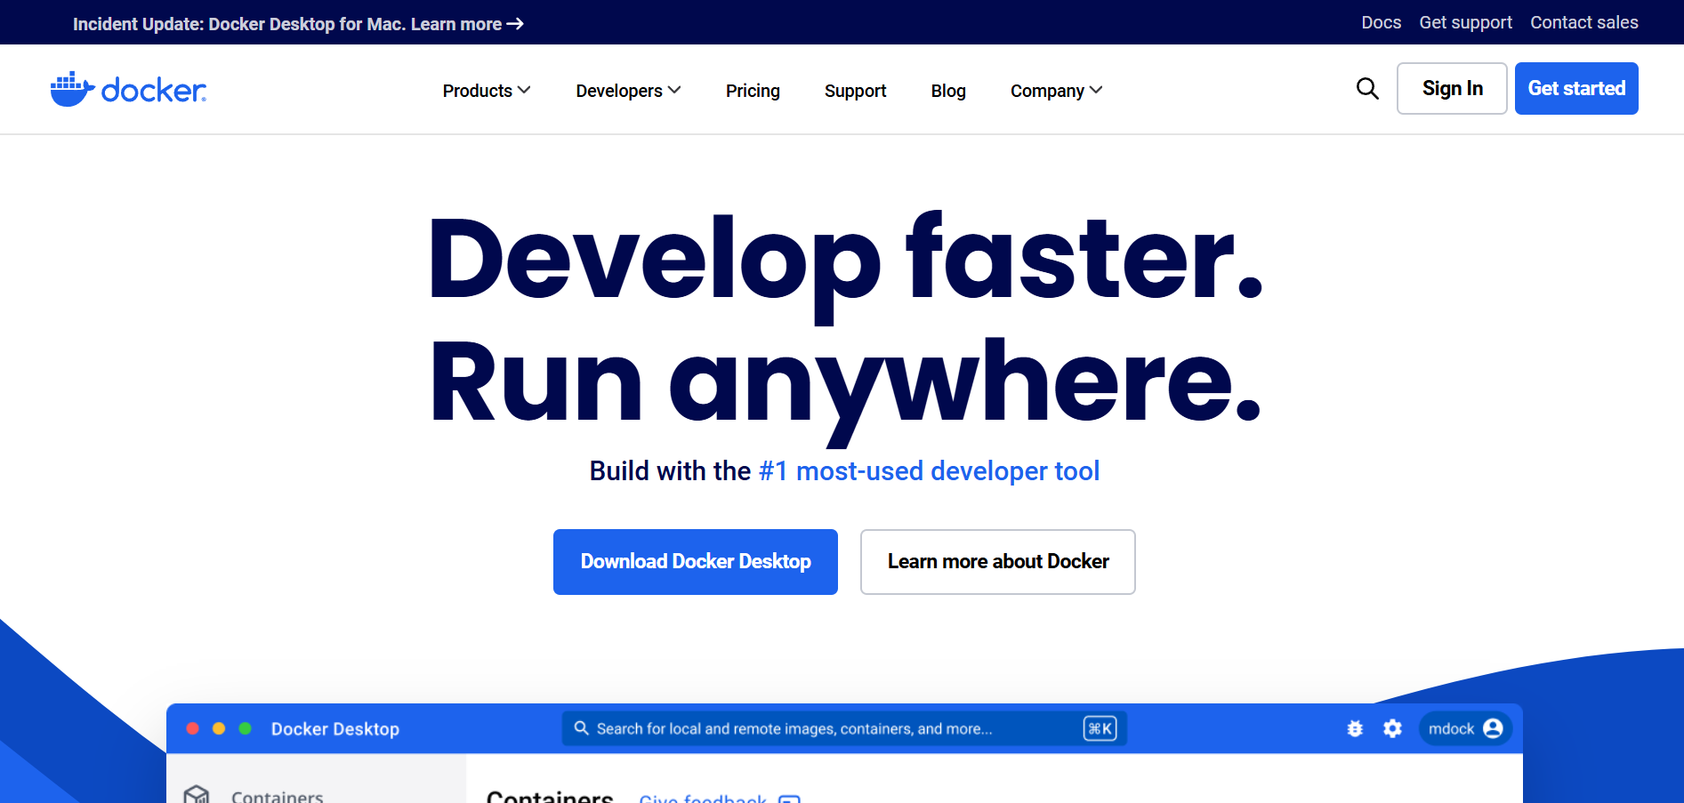Click the Docker Desktop search images field

pyautogui.click(x=827, y=728)
